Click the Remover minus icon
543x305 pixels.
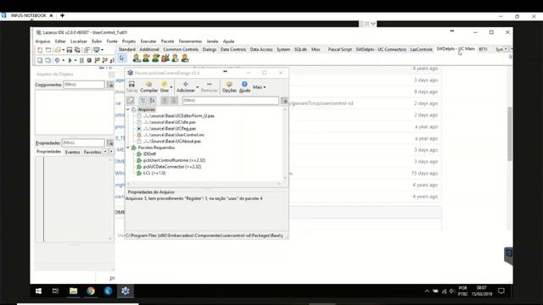tap(210, 84)
